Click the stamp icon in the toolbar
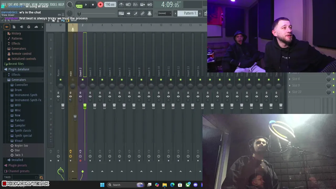This screenshot has width=336, height=189. click(x=150, y=13)
